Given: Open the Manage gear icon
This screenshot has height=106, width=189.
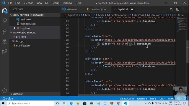Looking at the screenshot, I should coord(5,90).
